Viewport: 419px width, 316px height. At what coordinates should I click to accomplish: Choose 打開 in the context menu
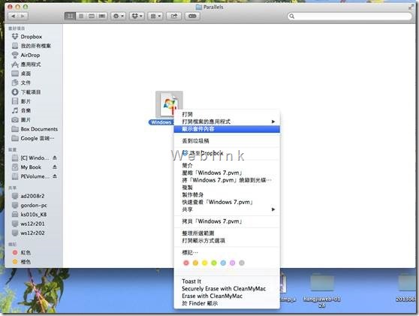tap(227, 115)
